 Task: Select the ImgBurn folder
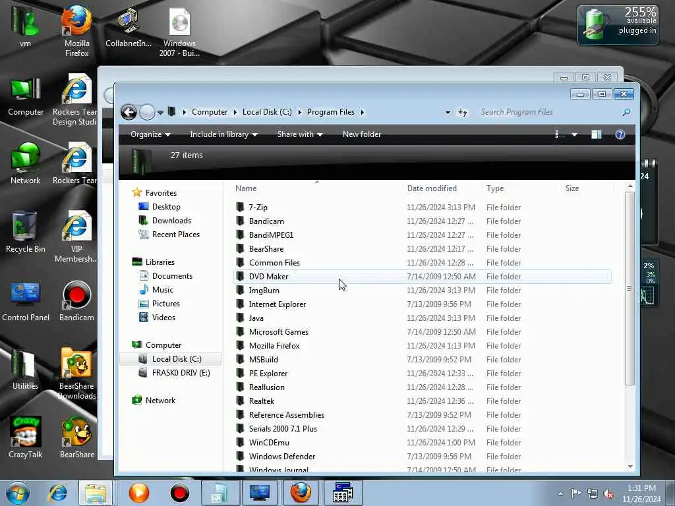pyautogui.click(x=264, y=290)
